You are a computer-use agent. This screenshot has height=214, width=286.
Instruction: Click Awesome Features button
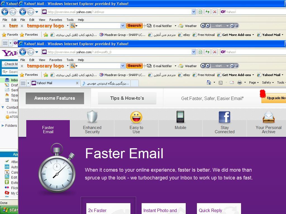coord(55,98)
